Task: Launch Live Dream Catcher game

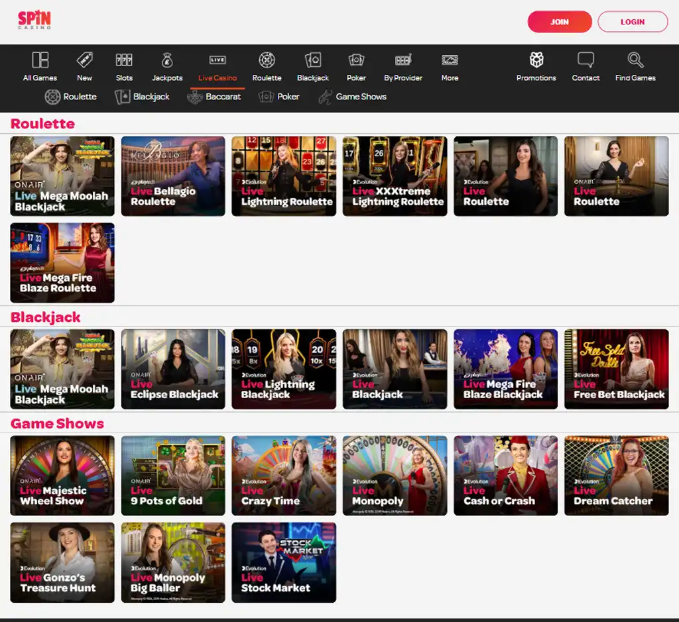Action: point(617,476)
